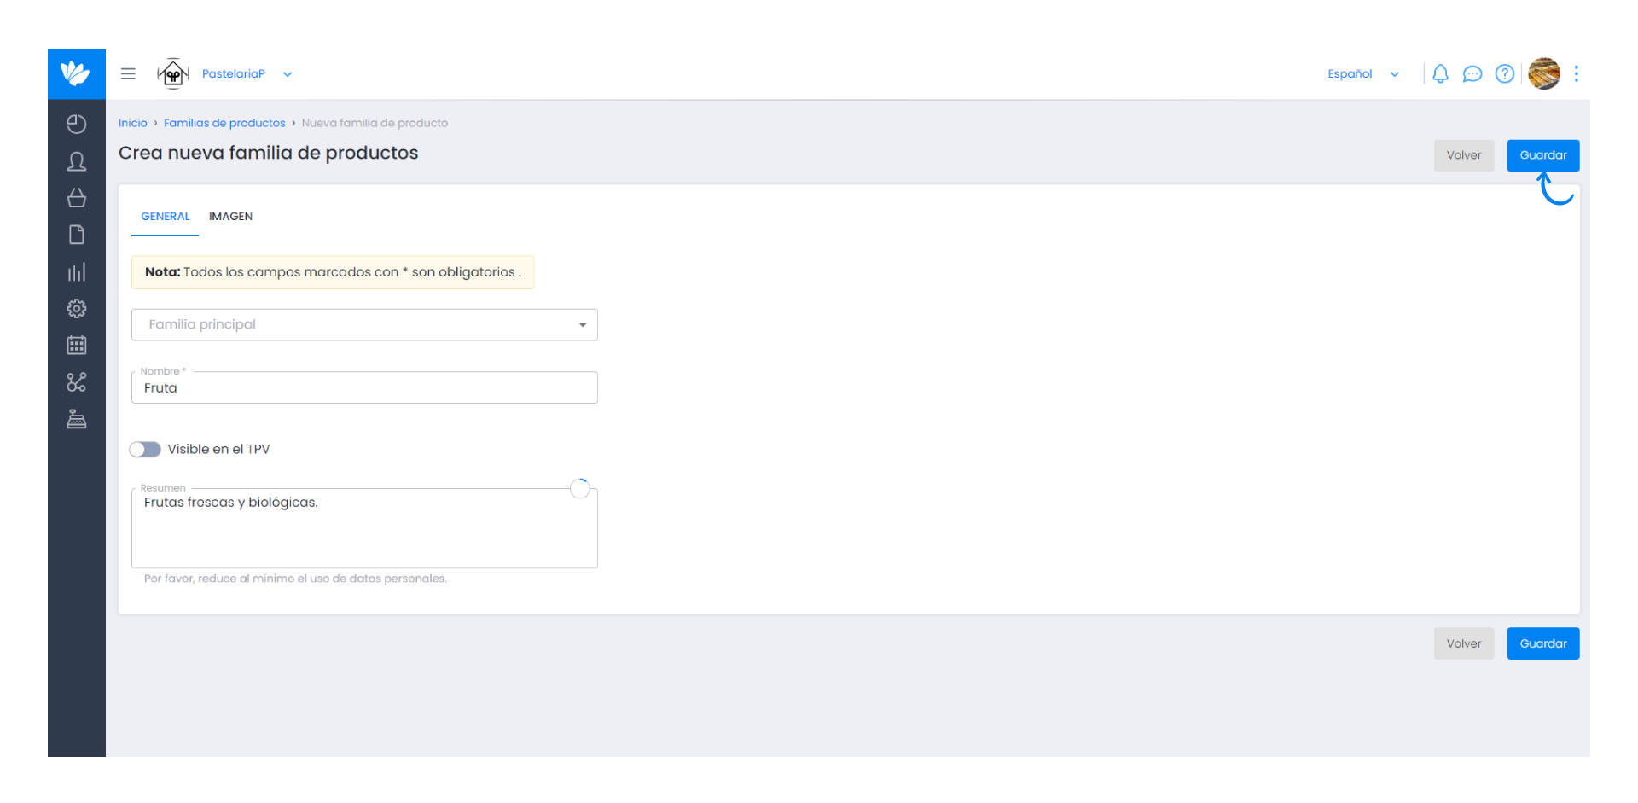Open the Español language dropdown
The height and width of the screenshot is (803, 1638).
pyautogui.click(x=1363, y=74)
